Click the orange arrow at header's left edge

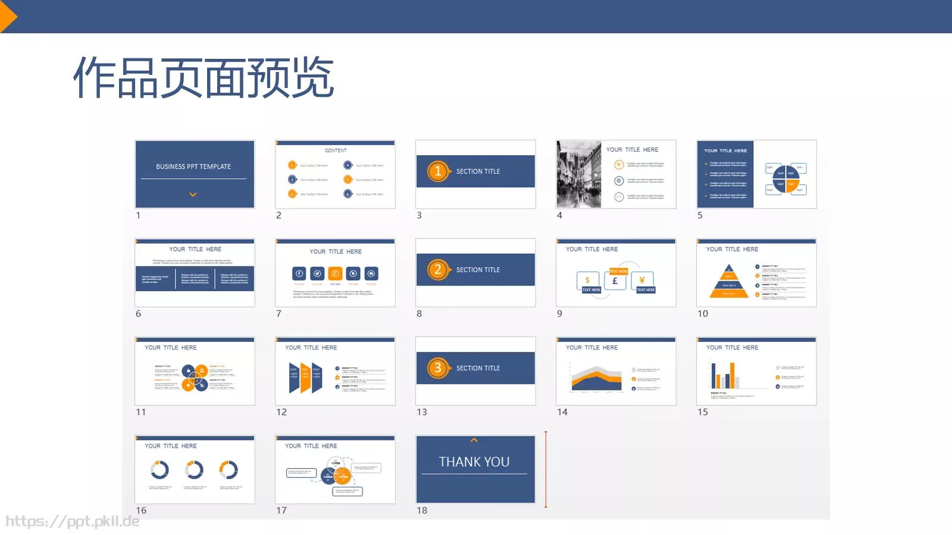[x=8, y=16]
